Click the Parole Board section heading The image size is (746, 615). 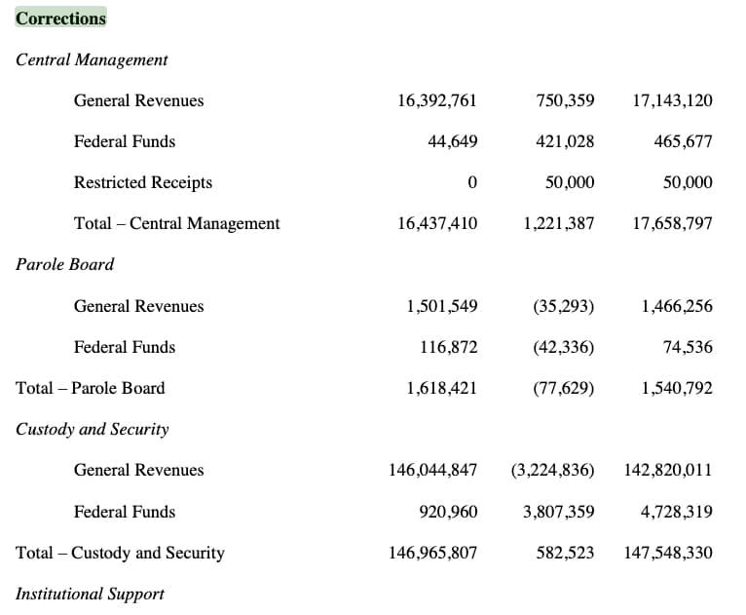pos(64,265)
